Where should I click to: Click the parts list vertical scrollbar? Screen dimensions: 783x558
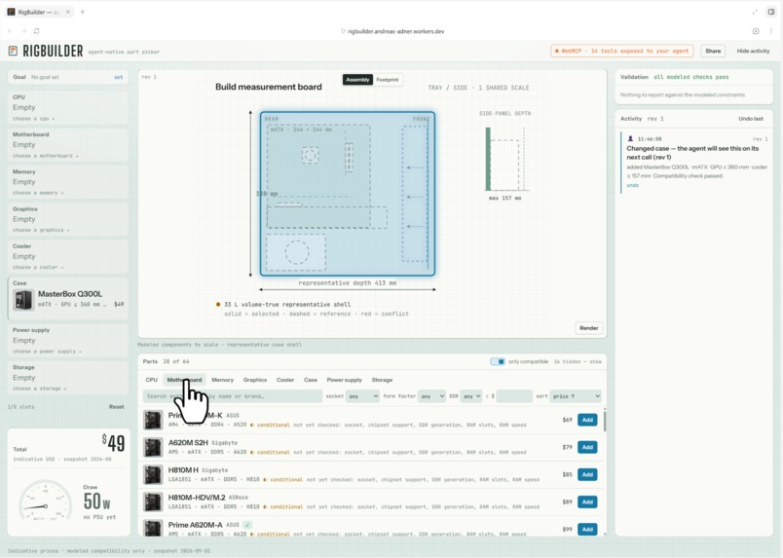605,420
